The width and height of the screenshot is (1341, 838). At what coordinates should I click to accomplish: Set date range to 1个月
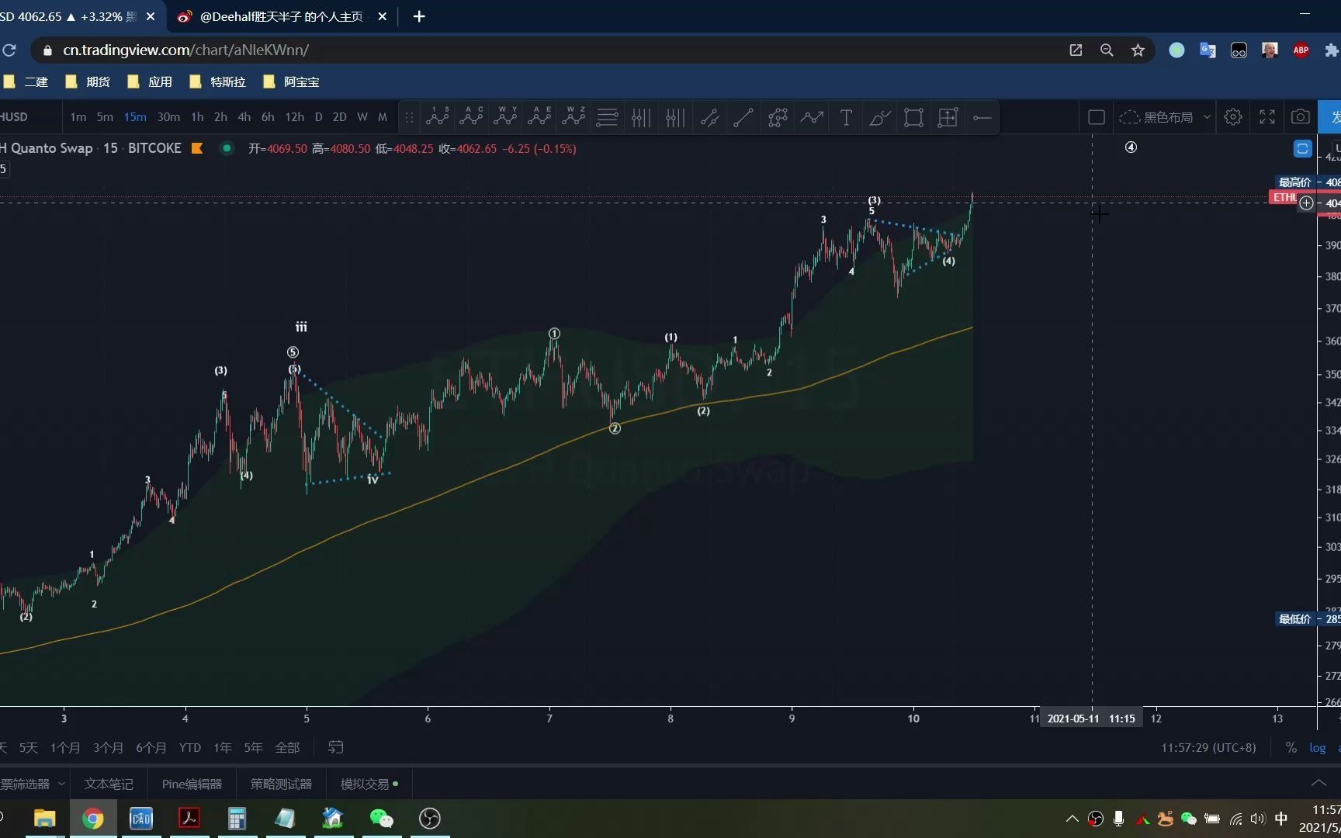point(65,747)
